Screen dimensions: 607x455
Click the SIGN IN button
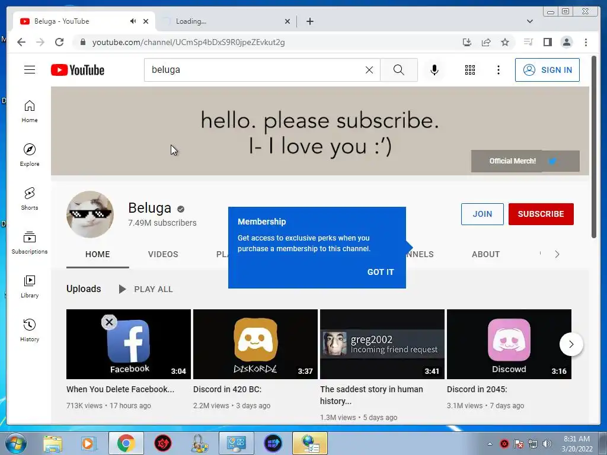547,70
